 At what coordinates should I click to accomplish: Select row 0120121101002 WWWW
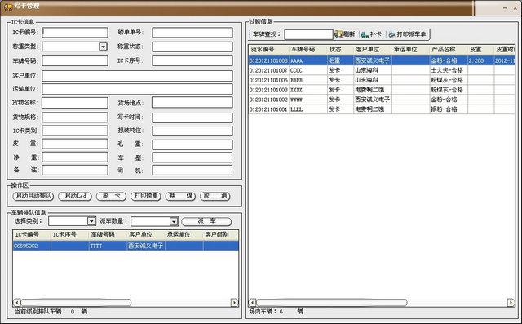coord(382,100)
